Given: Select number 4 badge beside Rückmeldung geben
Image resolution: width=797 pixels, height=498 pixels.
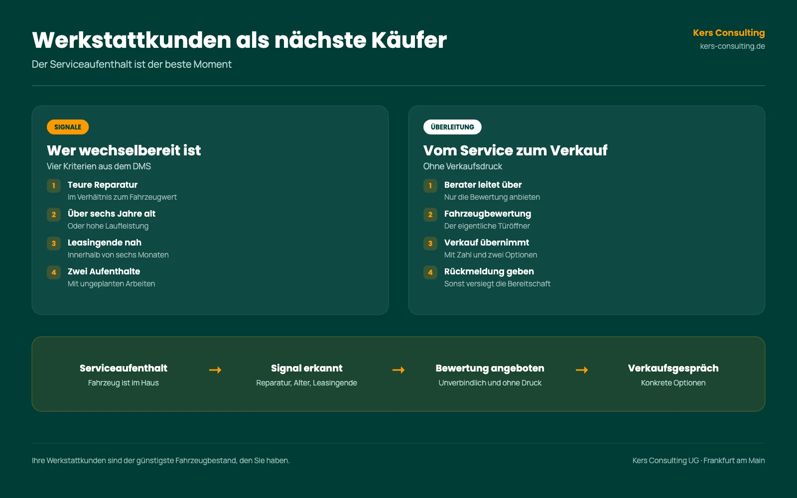Looking at the screenshot, I should [430, 272].
